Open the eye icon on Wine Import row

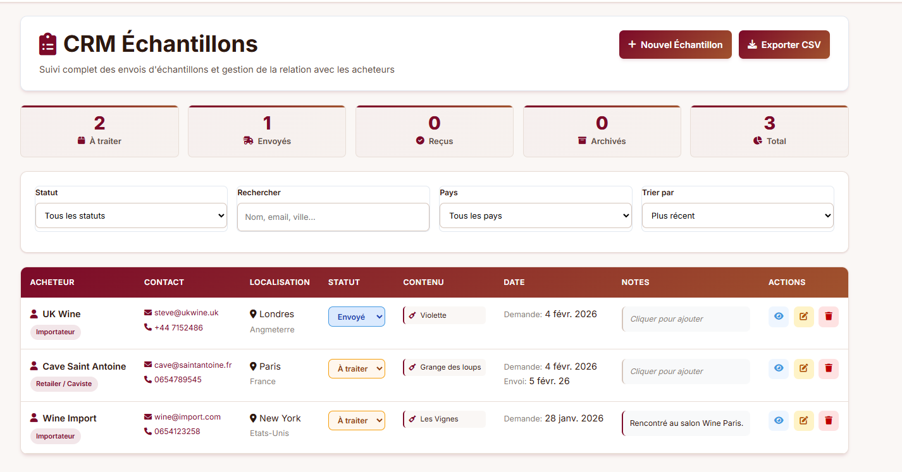point(779,420)
